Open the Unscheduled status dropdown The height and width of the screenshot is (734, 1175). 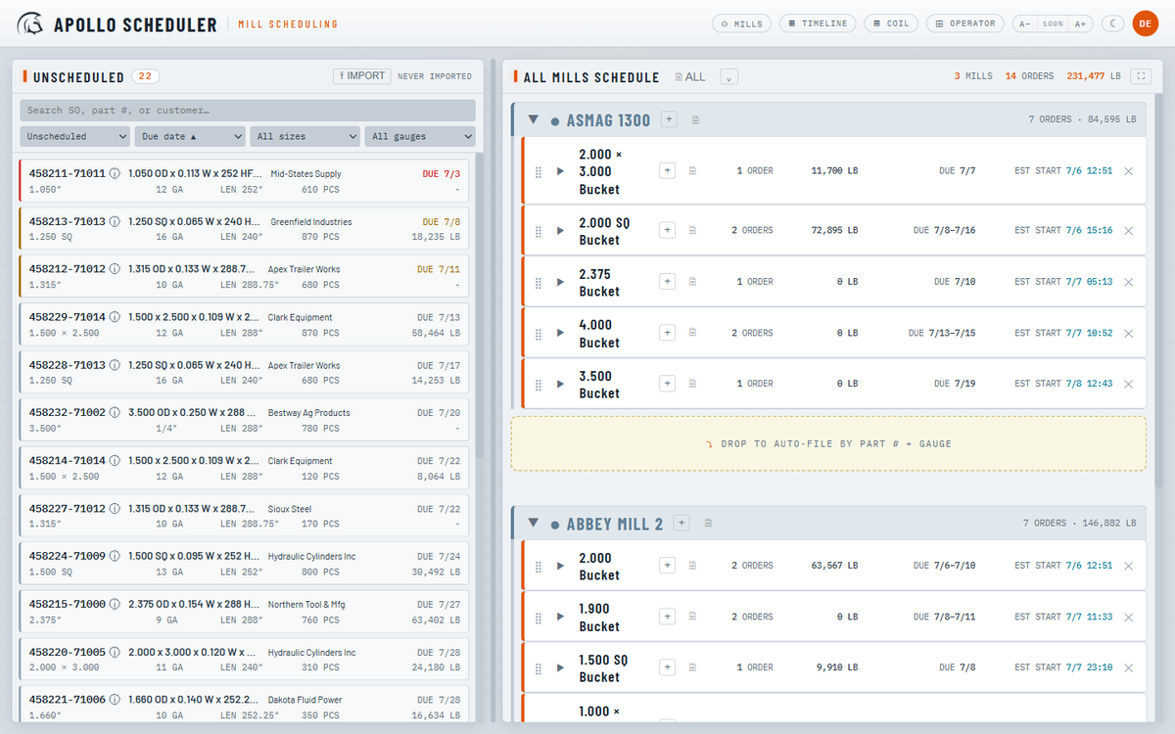[x=75, y=137]
